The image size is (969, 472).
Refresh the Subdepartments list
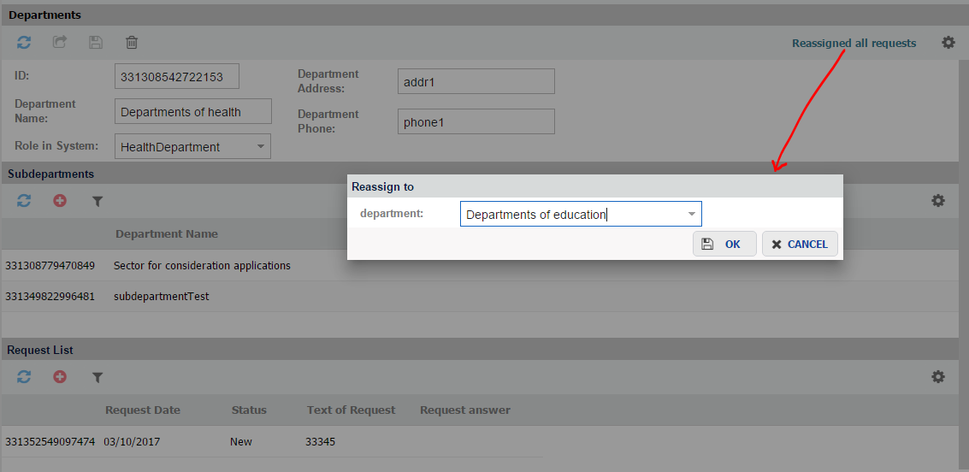coord(24,201)
